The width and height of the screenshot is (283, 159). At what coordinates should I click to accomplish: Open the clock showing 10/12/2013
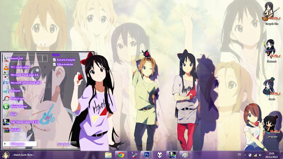271,155
